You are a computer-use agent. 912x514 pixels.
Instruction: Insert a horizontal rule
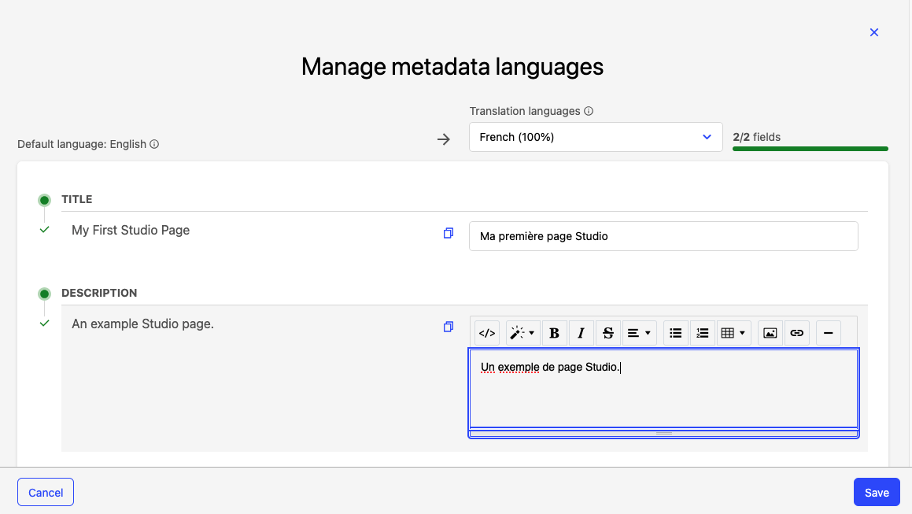pyautogui.click(x=828, y=333)
